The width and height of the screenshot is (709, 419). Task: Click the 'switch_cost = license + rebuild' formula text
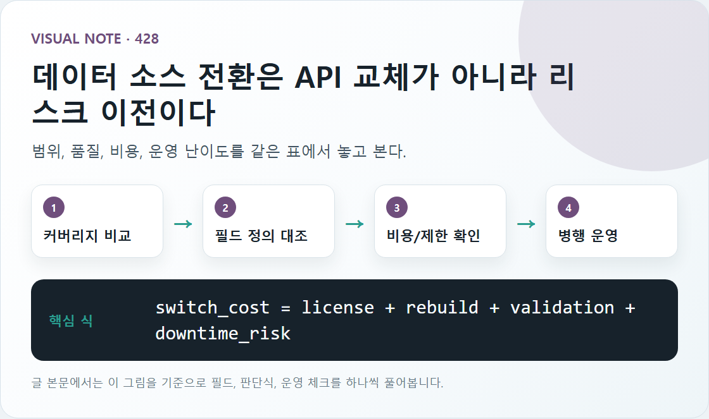[x=317, y=308]
